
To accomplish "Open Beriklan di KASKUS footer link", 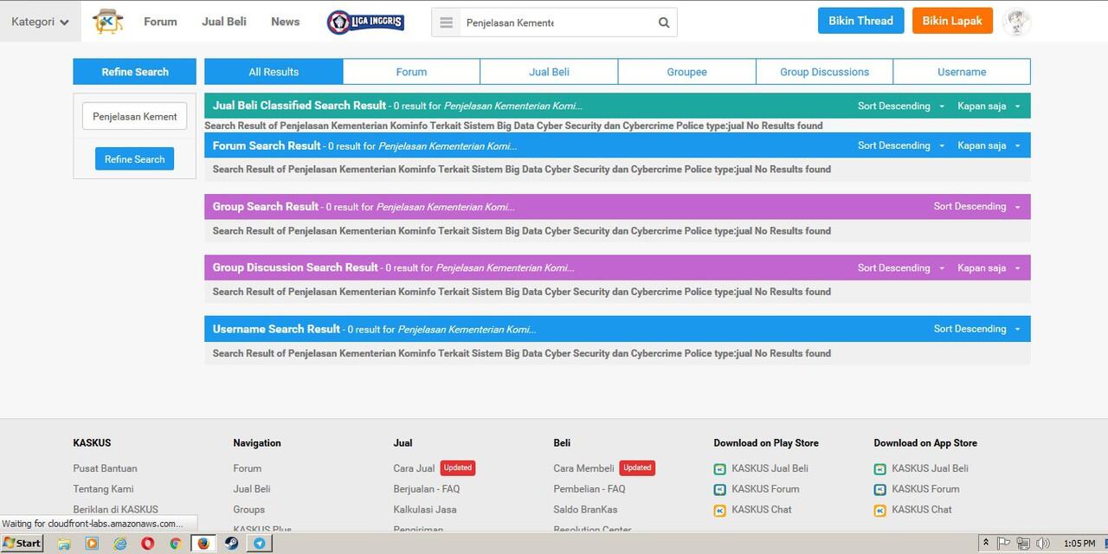I will pyautogui.click(x=115, y=510).
